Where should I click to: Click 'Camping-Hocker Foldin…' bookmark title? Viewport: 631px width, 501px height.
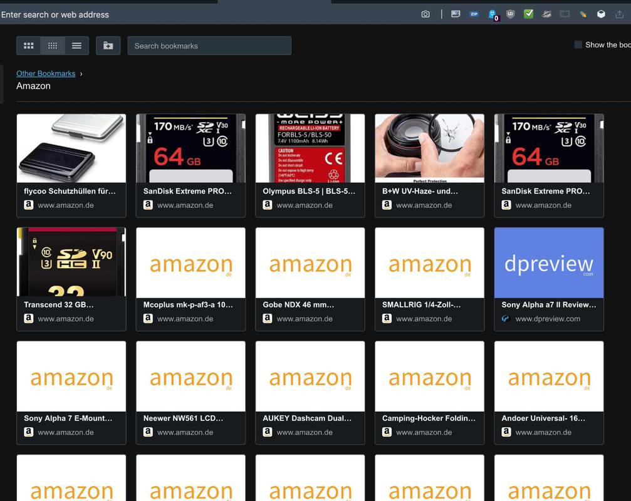[x=429, y=418]
